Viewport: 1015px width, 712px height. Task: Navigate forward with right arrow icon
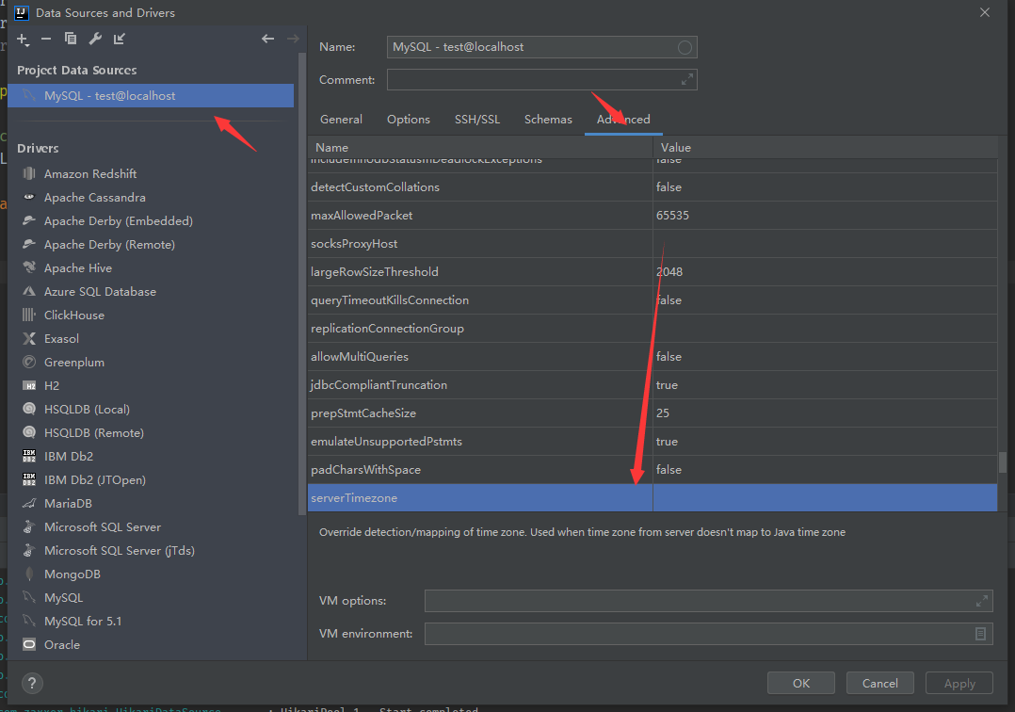[x=293, y=39]
